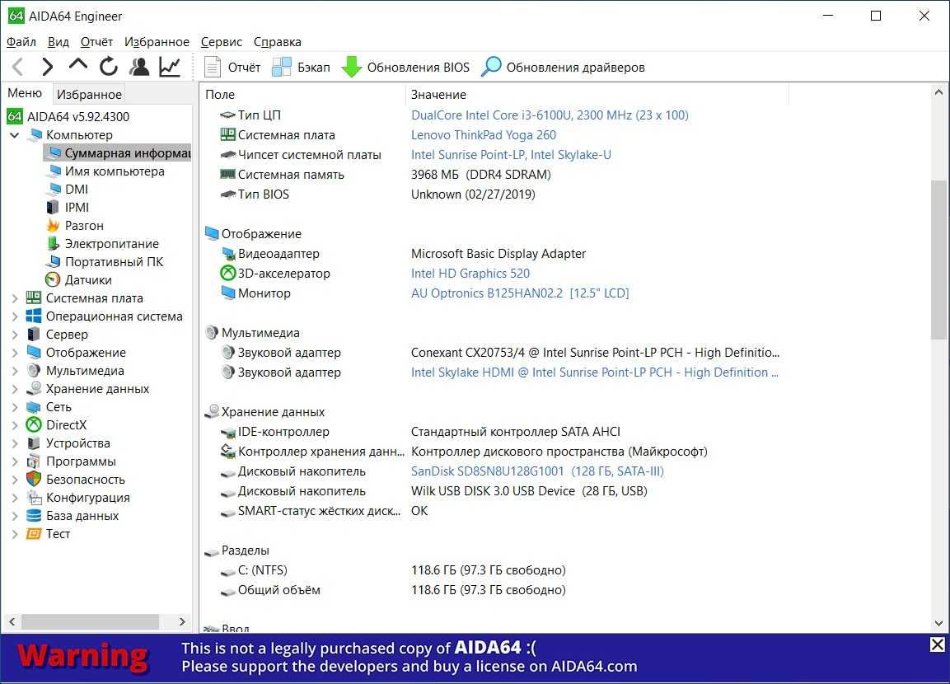Switch to the Избранное sidebar tab
This screenshot has height=684, width=950.
89,95
